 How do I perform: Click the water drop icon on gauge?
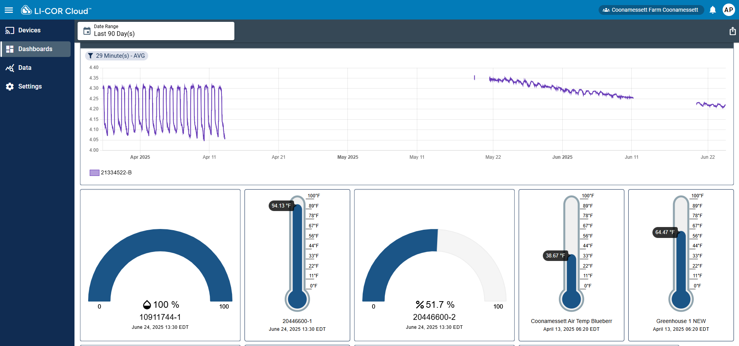point(147,305)
